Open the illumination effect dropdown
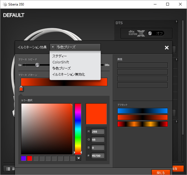The height and width of the screenshot is (175, 187). (x=75, y=47)
